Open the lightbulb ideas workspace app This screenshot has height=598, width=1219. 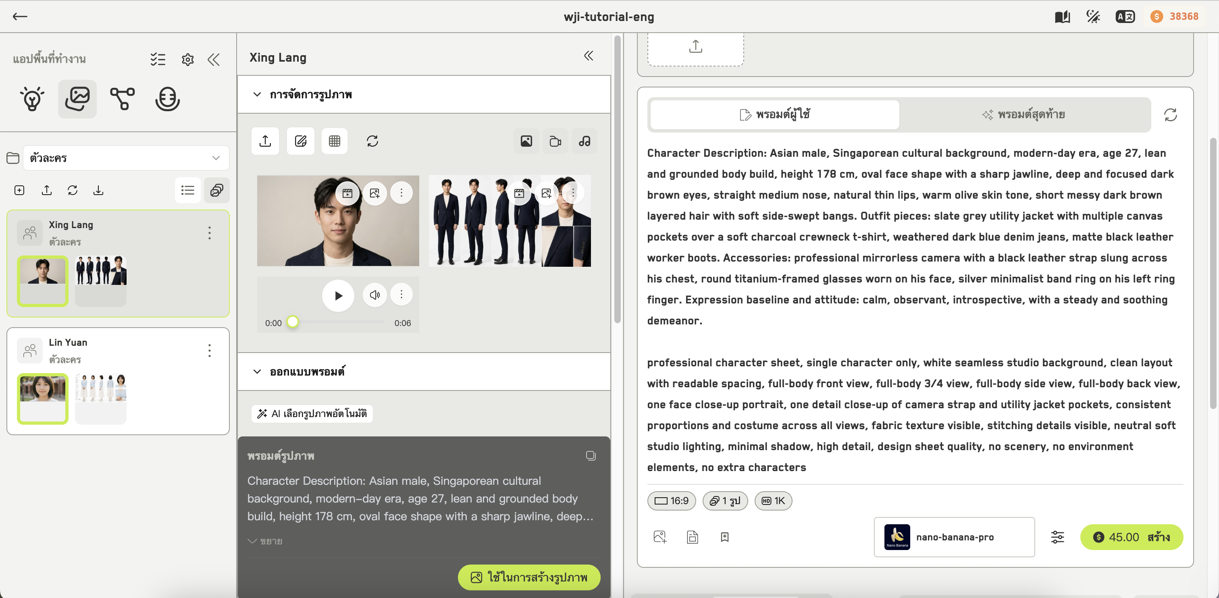pyautogui.click(x=32, y=98)
